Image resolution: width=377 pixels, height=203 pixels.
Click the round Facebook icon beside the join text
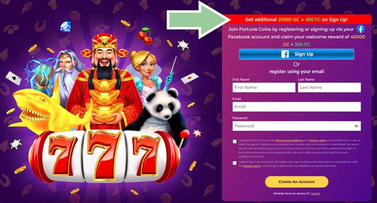coord(360,29)
